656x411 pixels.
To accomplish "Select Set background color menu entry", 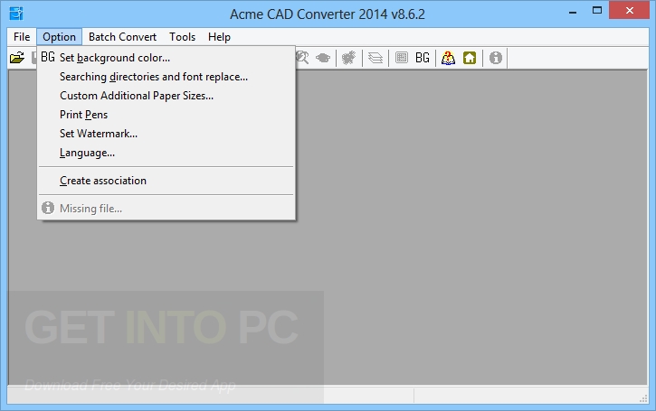I will tap(114, 58).
